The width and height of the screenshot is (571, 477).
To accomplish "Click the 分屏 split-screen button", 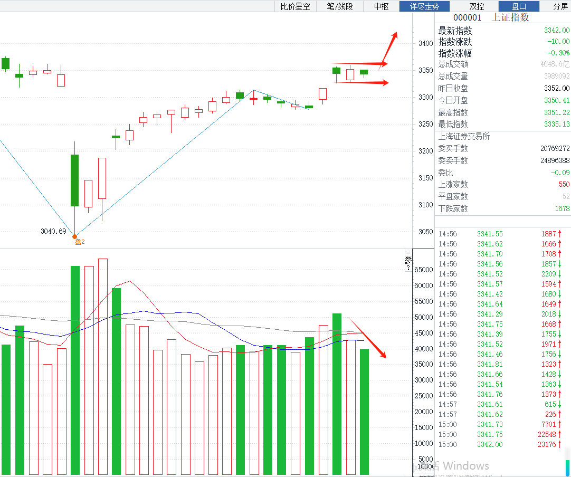I will click(x=560, y=6).
